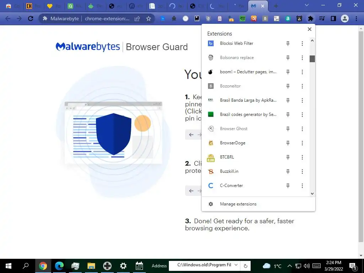364x273 pixels.
Task: Click the gray 'B' Bozoneitor toolbar icon
Action: click(x=265, y=18)
